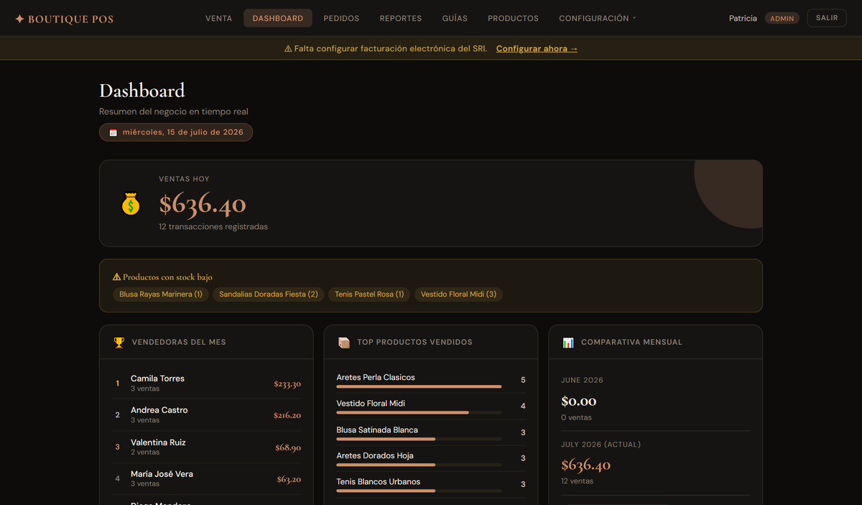Open the Configuración dropdown menu

pyautogui.click(x=598, y=19)
